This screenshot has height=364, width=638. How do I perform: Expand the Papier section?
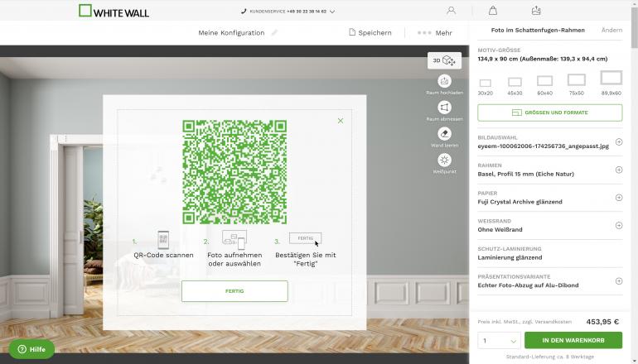pos(619,198)
